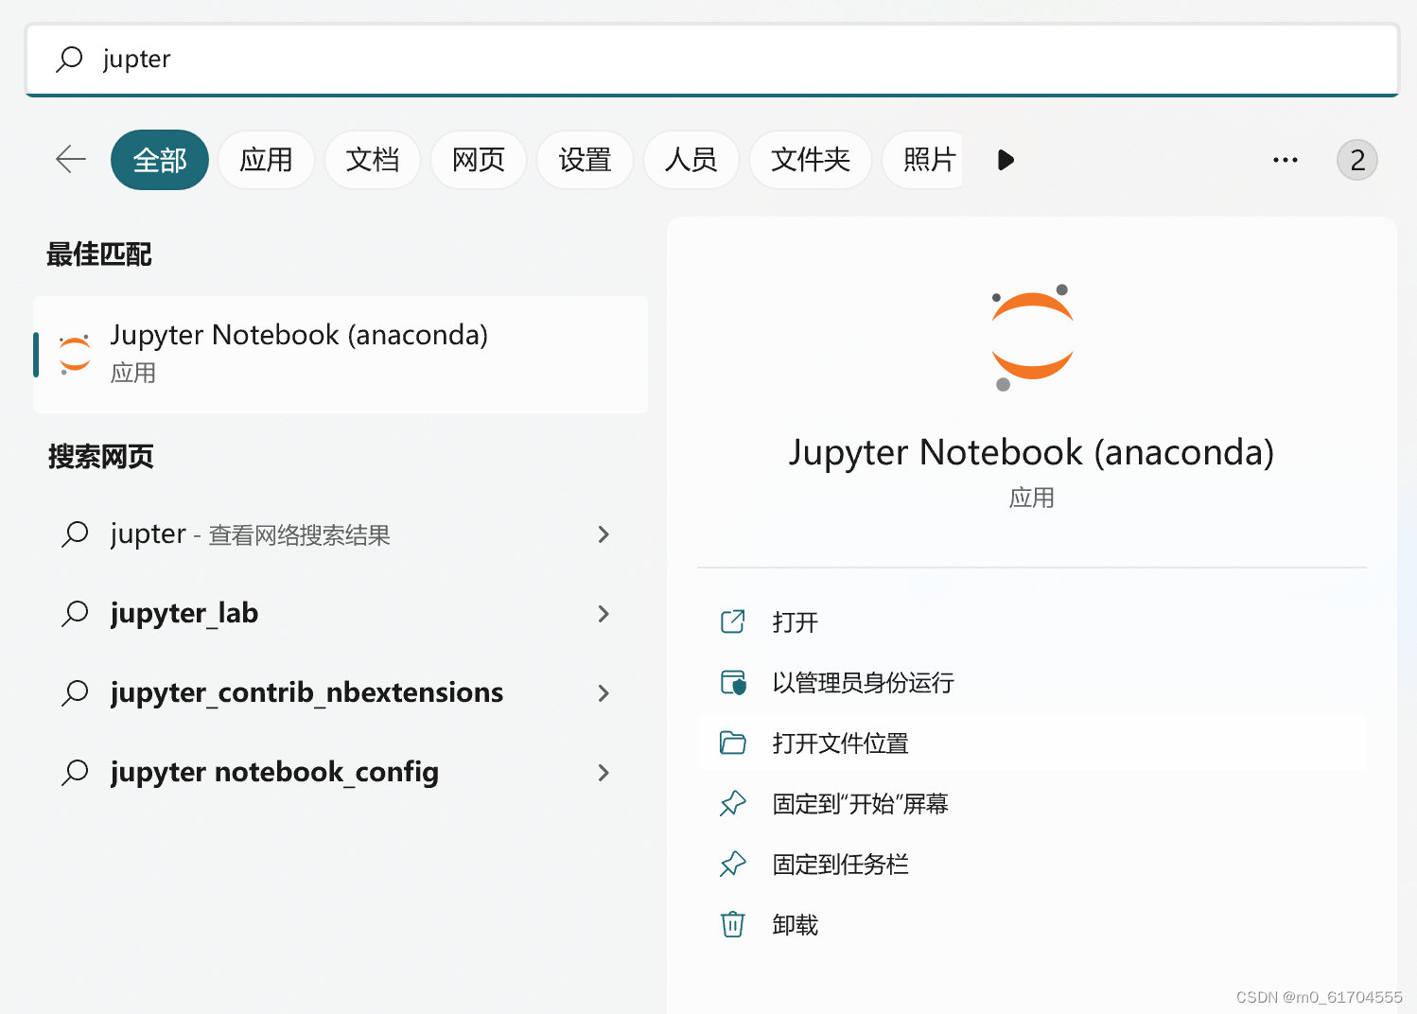Click the pin icon for 固定到"开始"屏幕

pos(733,803)
